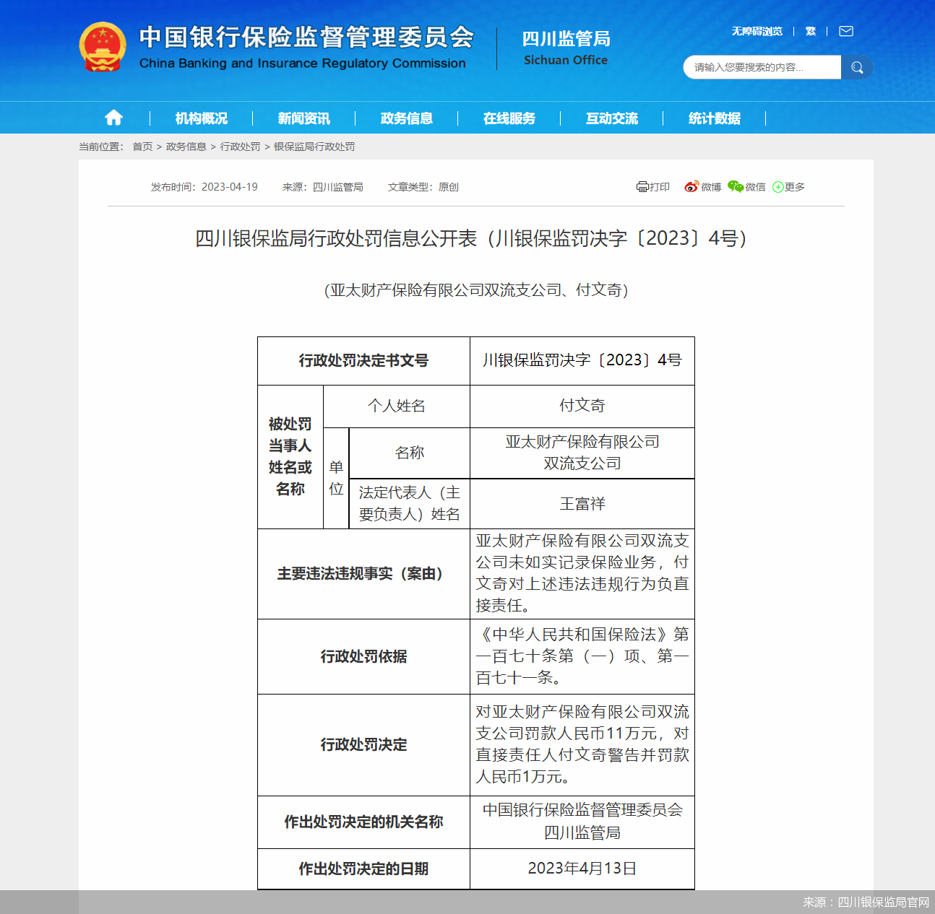Open 银保局行政处罚 breadcrumb link
This screenshot has width=935, height=914.
point(313,147)
